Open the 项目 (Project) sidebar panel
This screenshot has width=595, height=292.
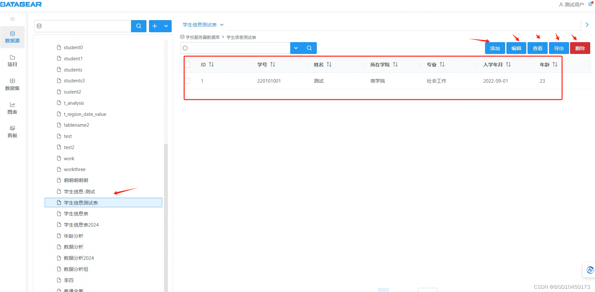tap(12, 61)
